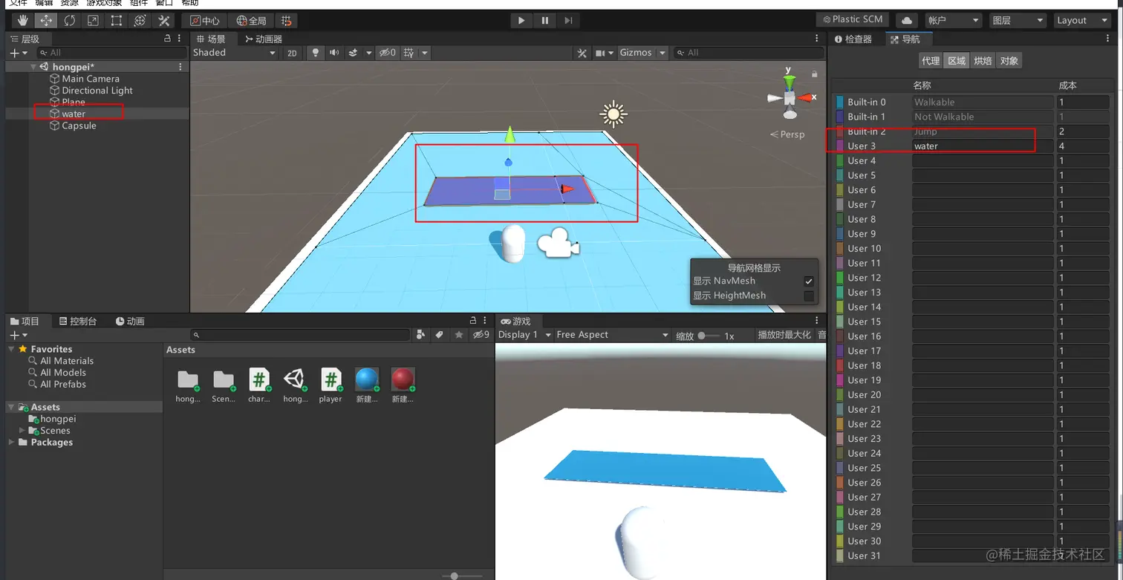1123x580 pixels.
Task: Select the player script asset
Action: [x=331, y=386]
